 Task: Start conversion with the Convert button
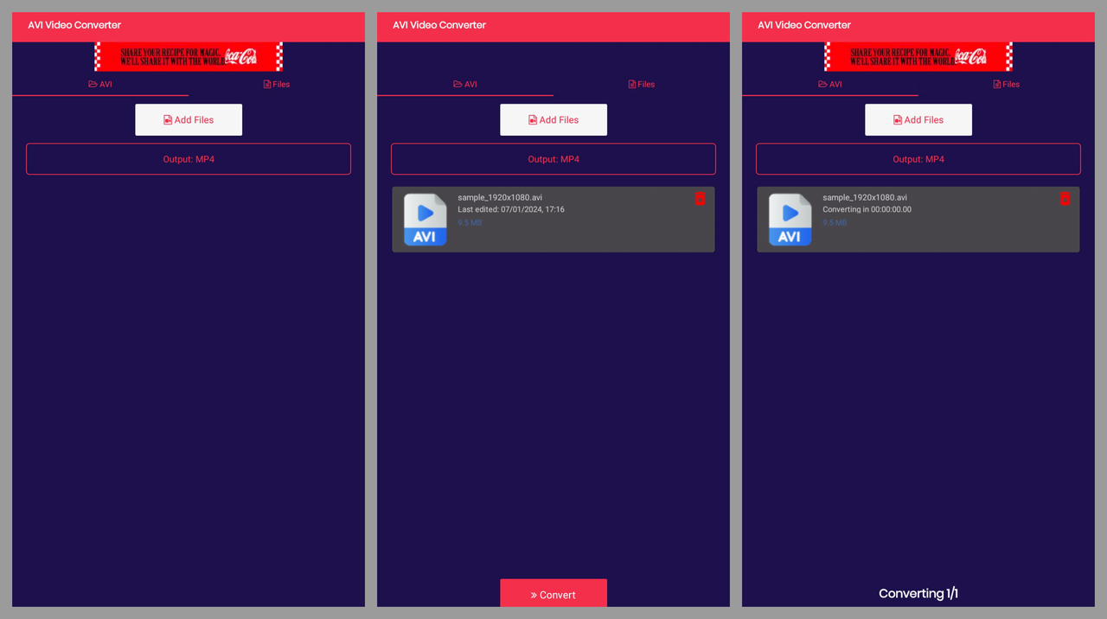(x=553, y=594)
